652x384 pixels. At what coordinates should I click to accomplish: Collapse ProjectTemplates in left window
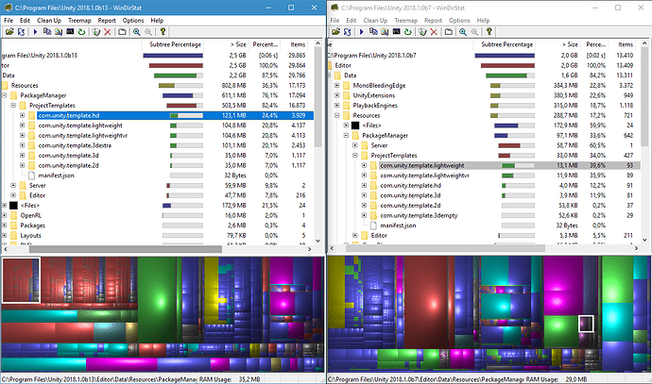pyautogui.click(x=13, y=106)
